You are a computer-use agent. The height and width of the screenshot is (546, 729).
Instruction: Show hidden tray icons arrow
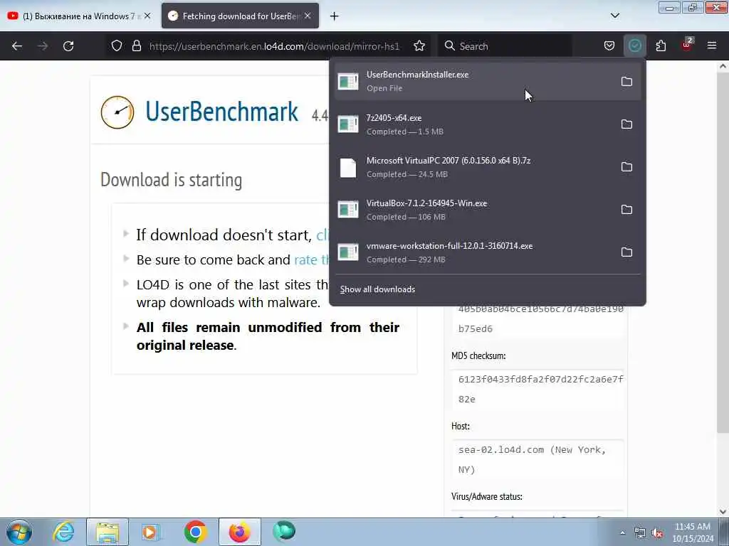click(622, 532)
